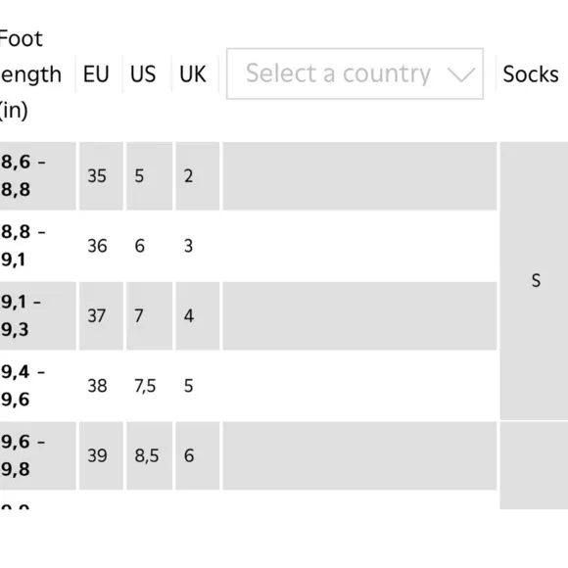Click the UK column header
This screenshot has height=568, width=568.
click(x=193, y=73)
